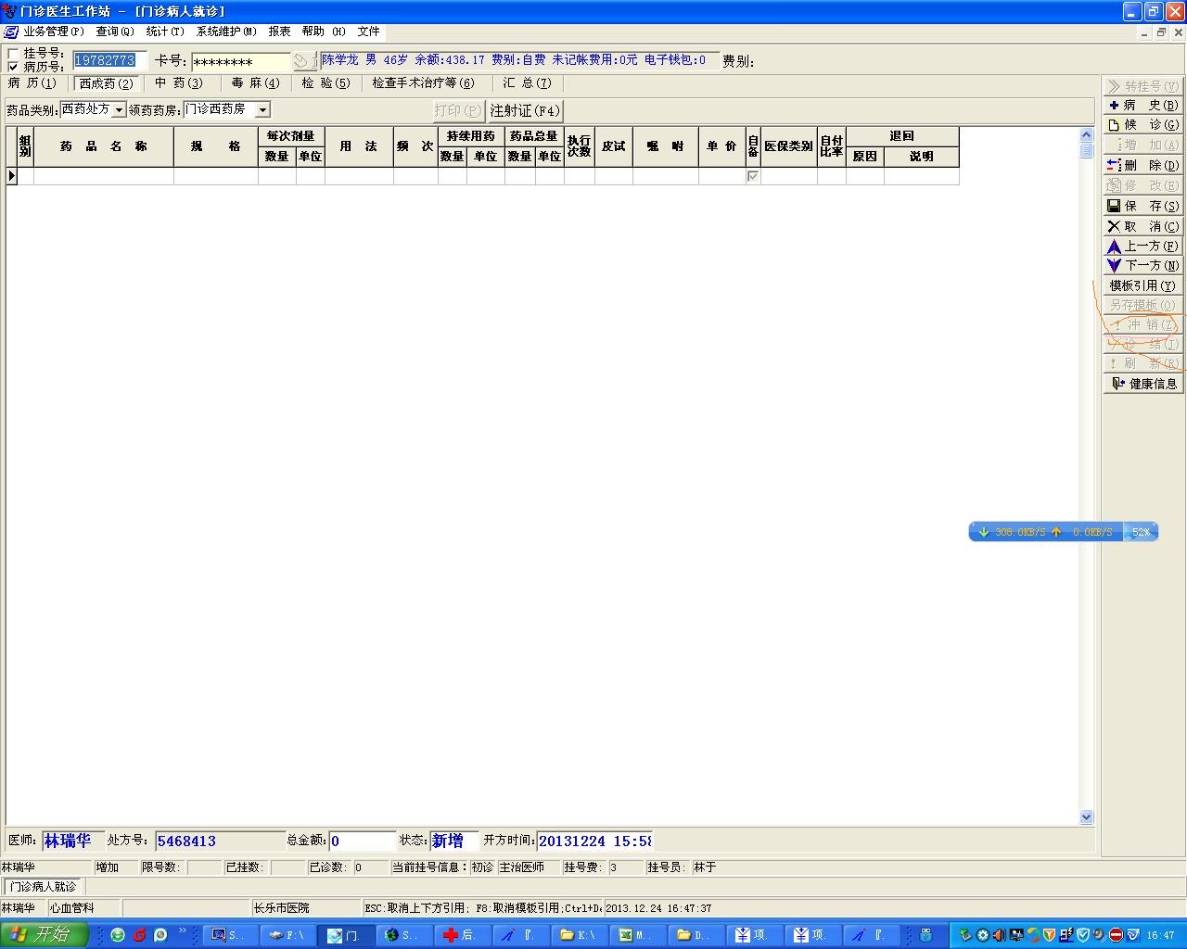Click the 删除(D) delete row button

pyautogui.click(x=1142, y=165)
